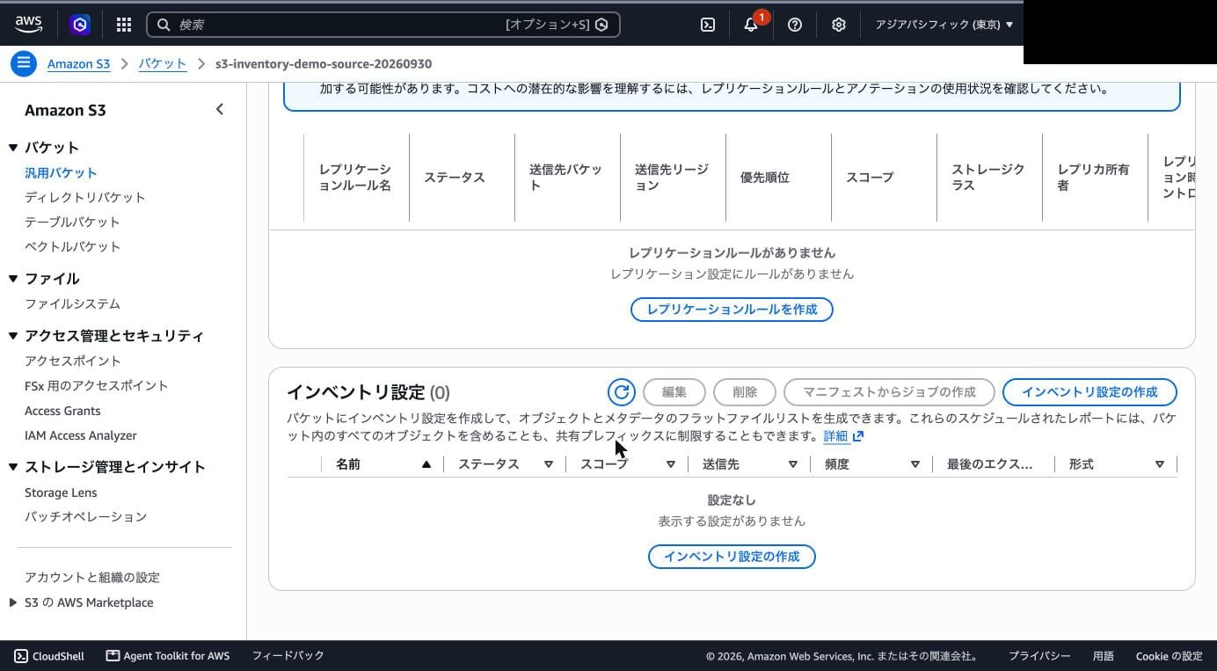This screenshot has width=1217, height=671.
Task: Sort by ステータス column arrow
Action: pos(549,464)
